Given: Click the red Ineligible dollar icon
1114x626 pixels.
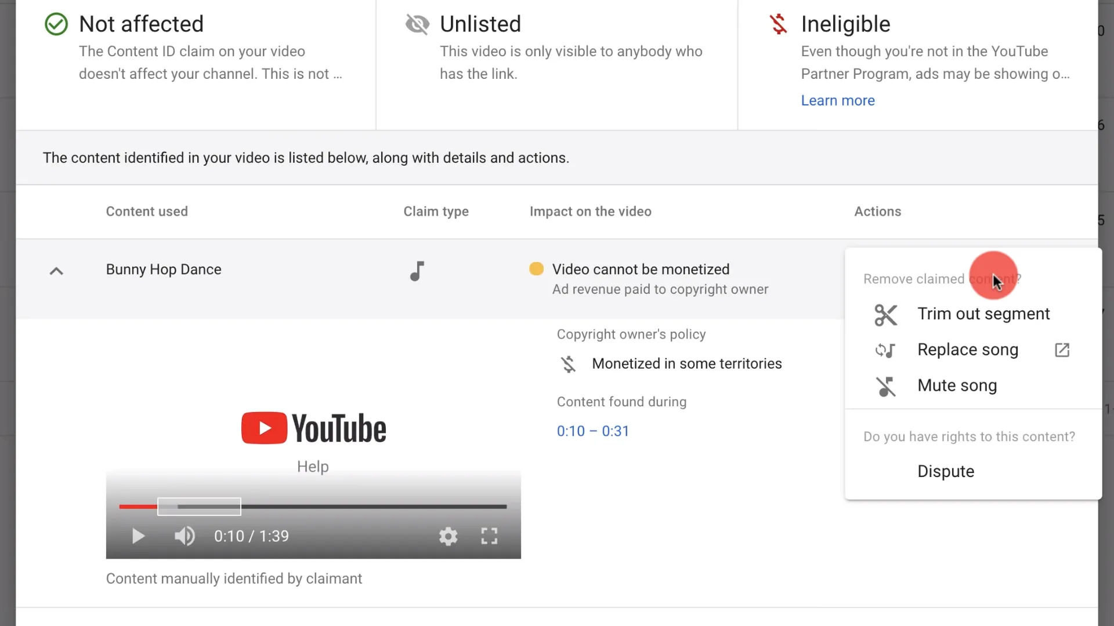Looking at the screenshot, I should click(778, 24).
